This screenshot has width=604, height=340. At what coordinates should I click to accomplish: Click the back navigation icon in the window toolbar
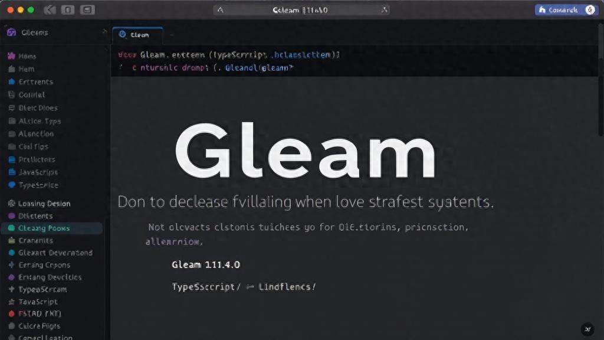coord(50,10)
